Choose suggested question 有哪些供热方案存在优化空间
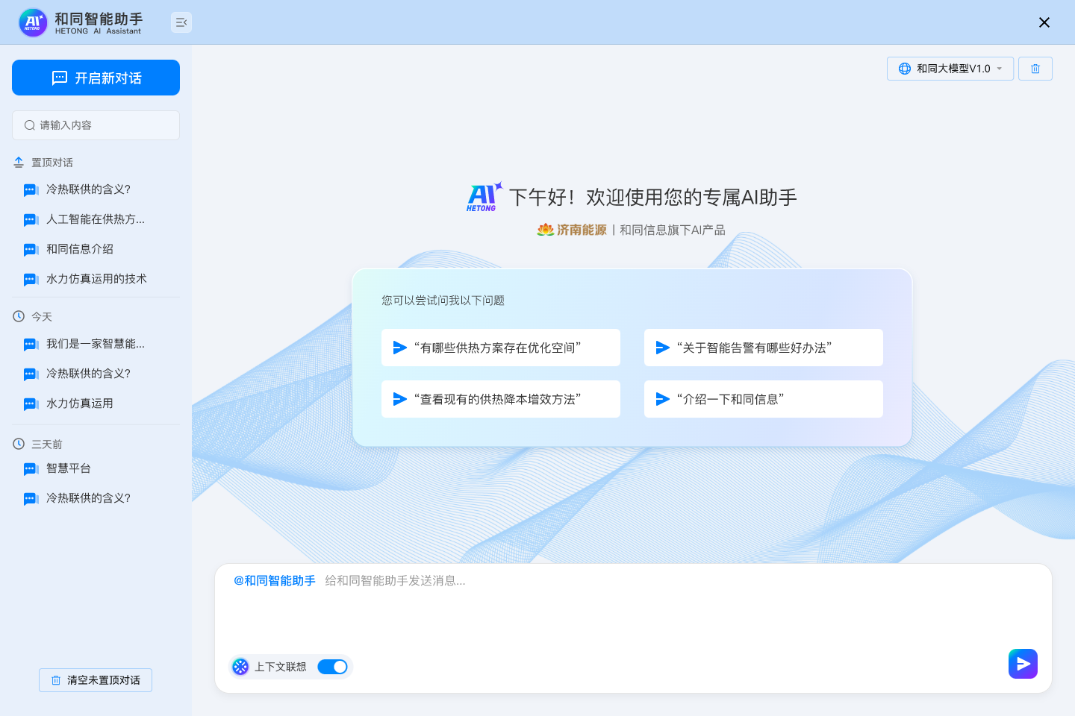Screen dimensions: 1075x716 pyautogui.click(x=500, y=348)
